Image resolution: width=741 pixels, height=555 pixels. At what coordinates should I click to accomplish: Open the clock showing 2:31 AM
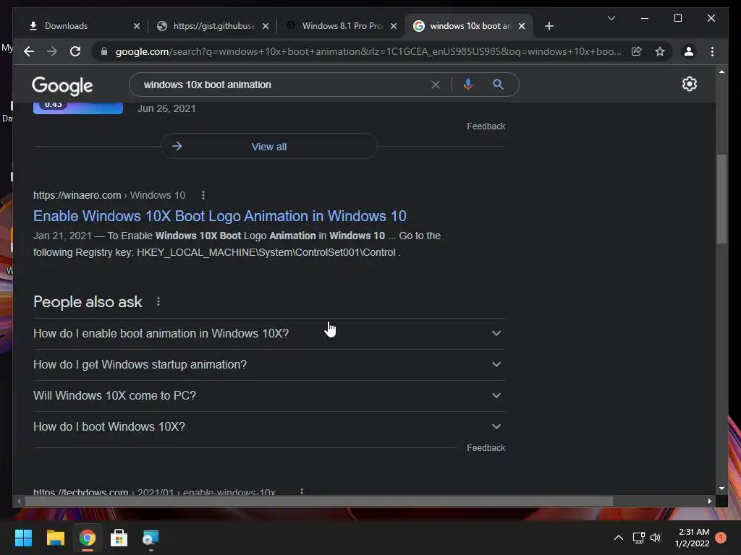coord(693,538)
